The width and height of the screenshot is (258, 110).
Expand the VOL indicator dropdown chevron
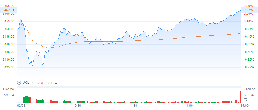(x=34, y=83)
